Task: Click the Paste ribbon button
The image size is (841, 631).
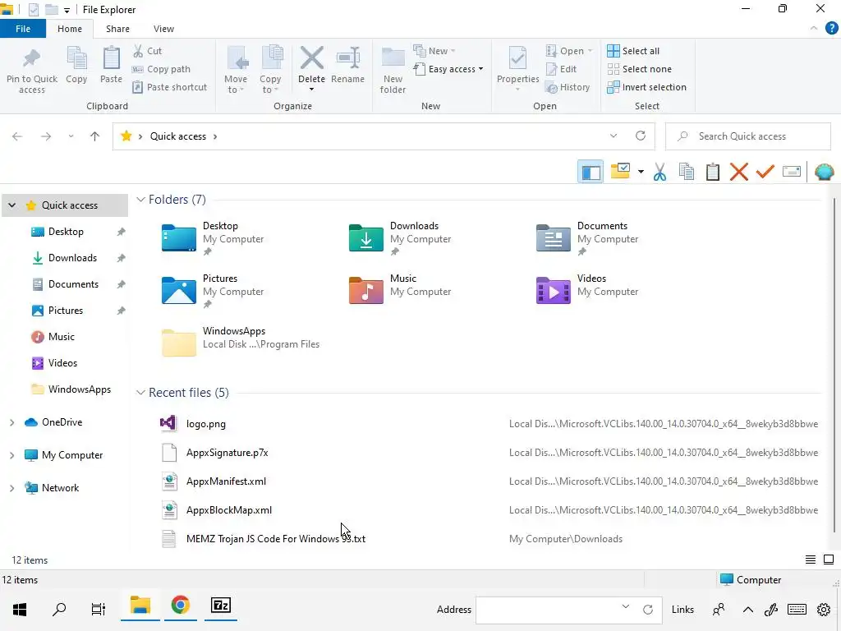Action: 111,66
